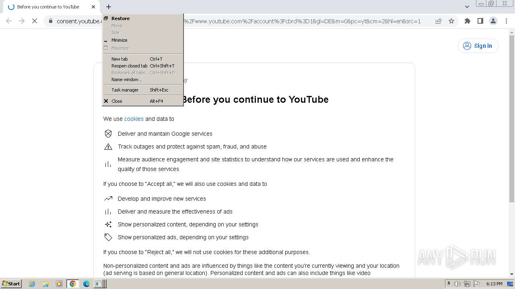
Task: Click the 'Develop and improve new services' text
Action: tap(162, 199)
